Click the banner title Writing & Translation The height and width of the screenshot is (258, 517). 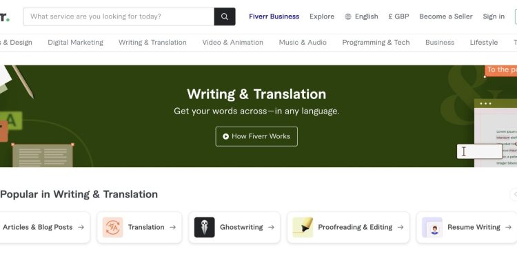256,94
